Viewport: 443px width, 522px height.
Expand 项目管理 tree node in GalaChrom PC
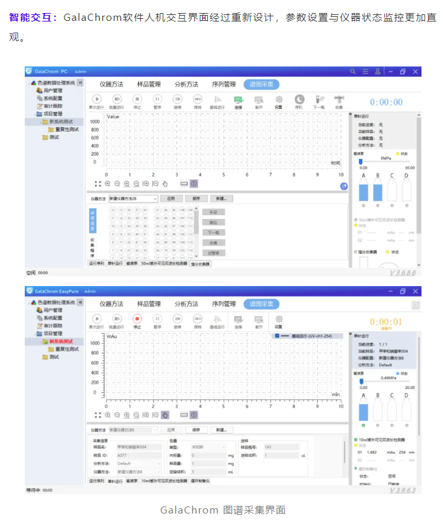point(35,114)
